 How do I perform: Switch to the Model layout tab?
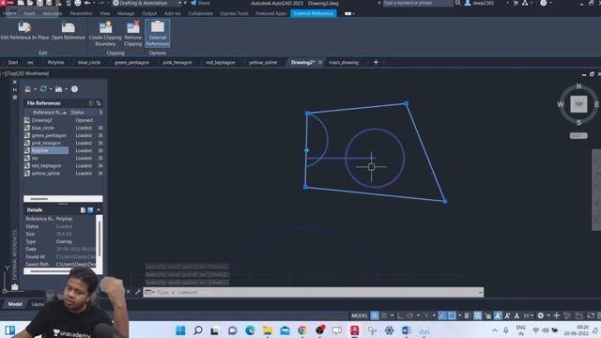point(15,304)
